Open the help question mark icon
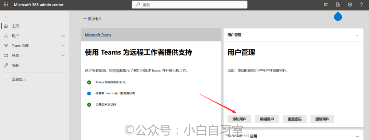The width and height of the screenshot is (369, 140). click(x=361, y=4)
